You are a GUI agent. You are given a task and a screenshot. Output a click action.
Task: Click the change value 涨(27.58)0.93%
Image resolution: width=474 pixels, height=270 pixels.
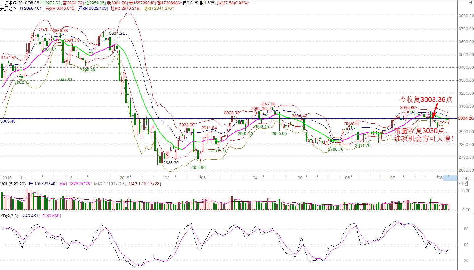(x=233, y=3)
